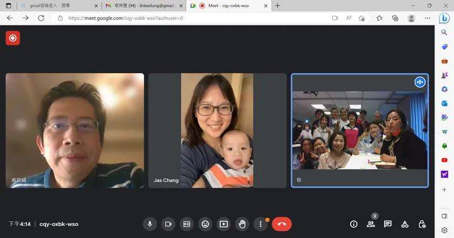This screenshot has height=238, width=454.
Task: Open the activities icon
Action: tap(405, 224)
